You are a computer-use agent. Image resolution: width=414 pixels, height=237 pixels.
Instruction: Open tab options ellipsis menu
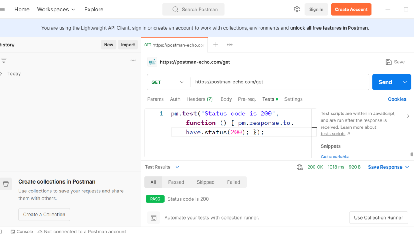pyautogui.click(x=230, y=45)
